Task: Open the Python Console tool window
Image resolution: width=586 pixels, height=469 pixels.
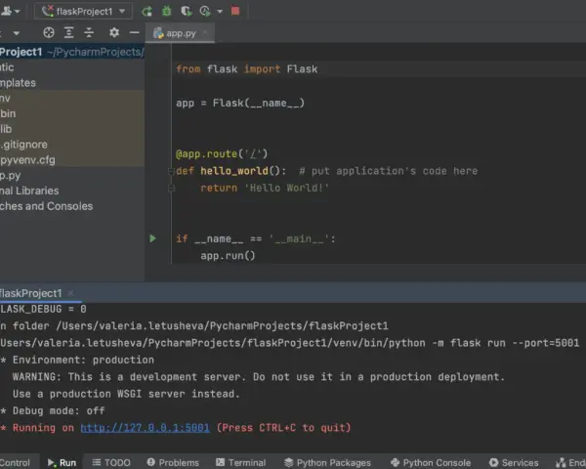Action: [x=431, y=462]
